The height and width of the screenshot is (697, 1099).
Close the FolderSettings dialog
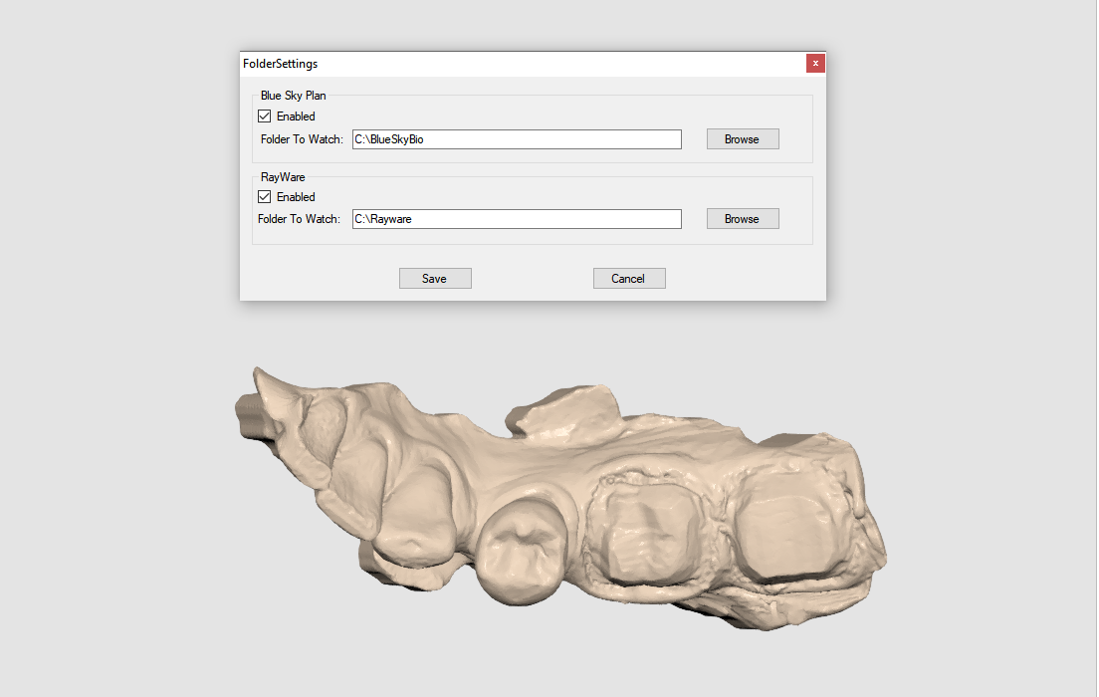coord(815,63)
